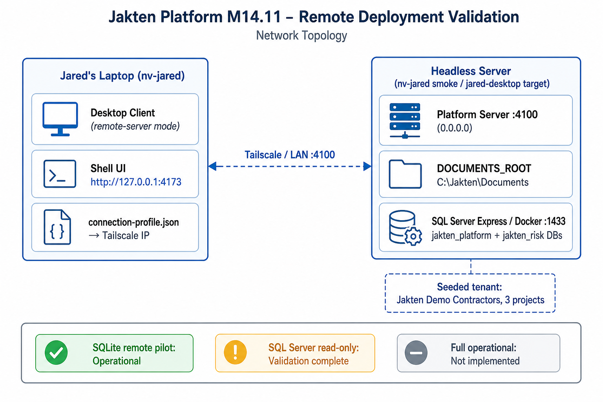Select the SQLite remote pilot status card
The image size is (603, 402).
point(114,353)
